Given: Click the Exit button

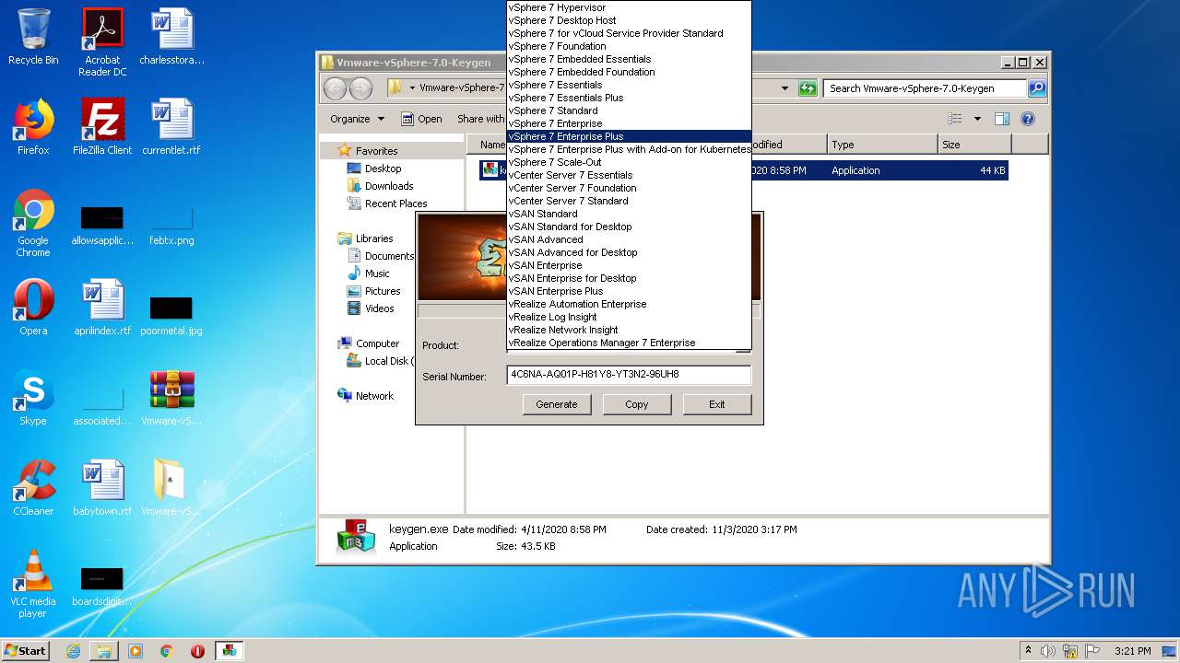Looking at the screenshot, I should (x=717, y=404).
